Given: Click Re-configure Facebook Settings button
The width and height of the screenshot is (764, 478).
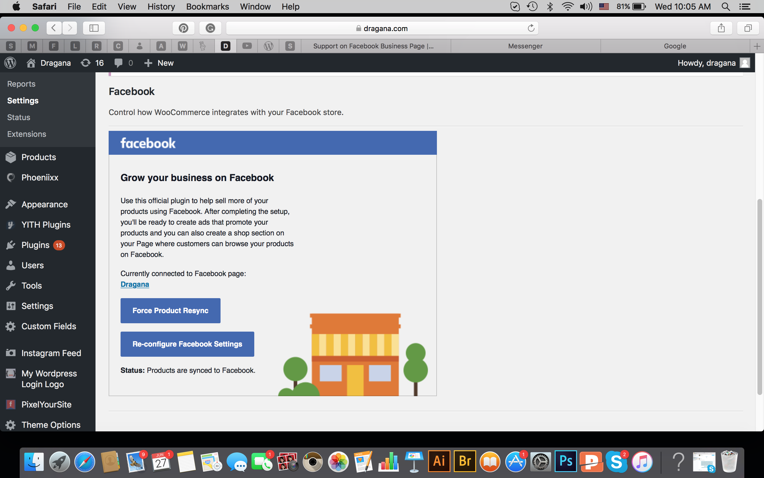Looking at the screenshot, I should (187, 344).
